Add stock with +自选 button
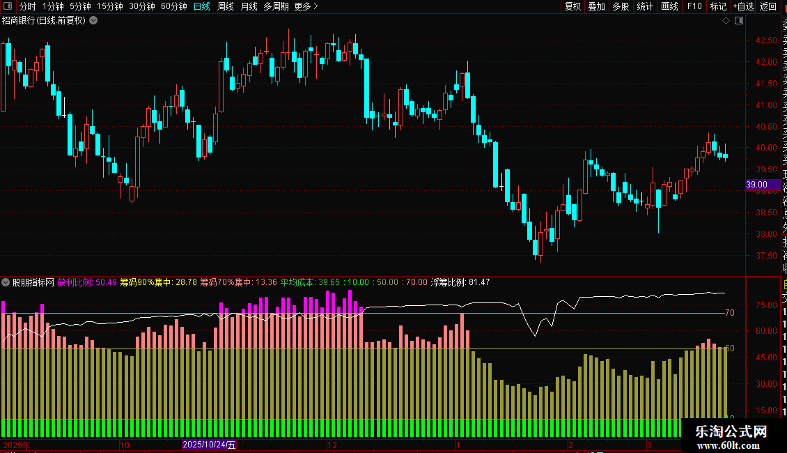The height and width of the screenshot is (453, 787). pos(743,6)
